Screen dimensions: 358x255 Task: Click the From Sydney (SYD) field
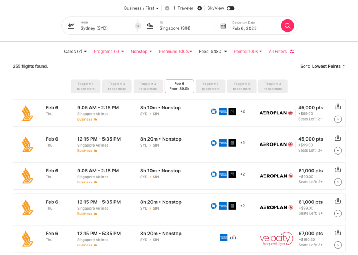(100, 26)
